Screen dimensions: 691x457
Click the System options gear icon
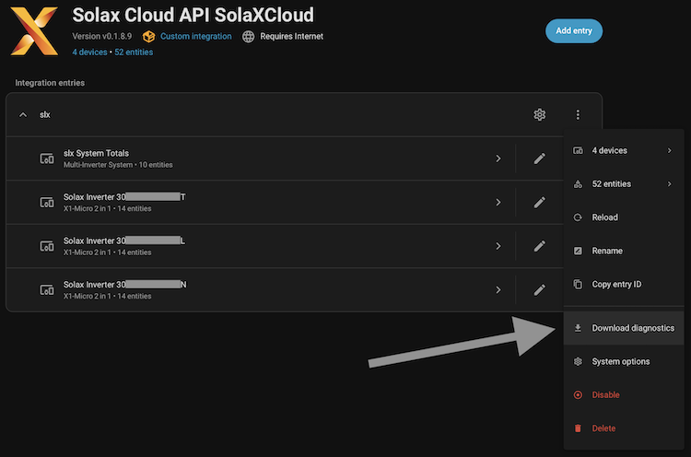578,361
